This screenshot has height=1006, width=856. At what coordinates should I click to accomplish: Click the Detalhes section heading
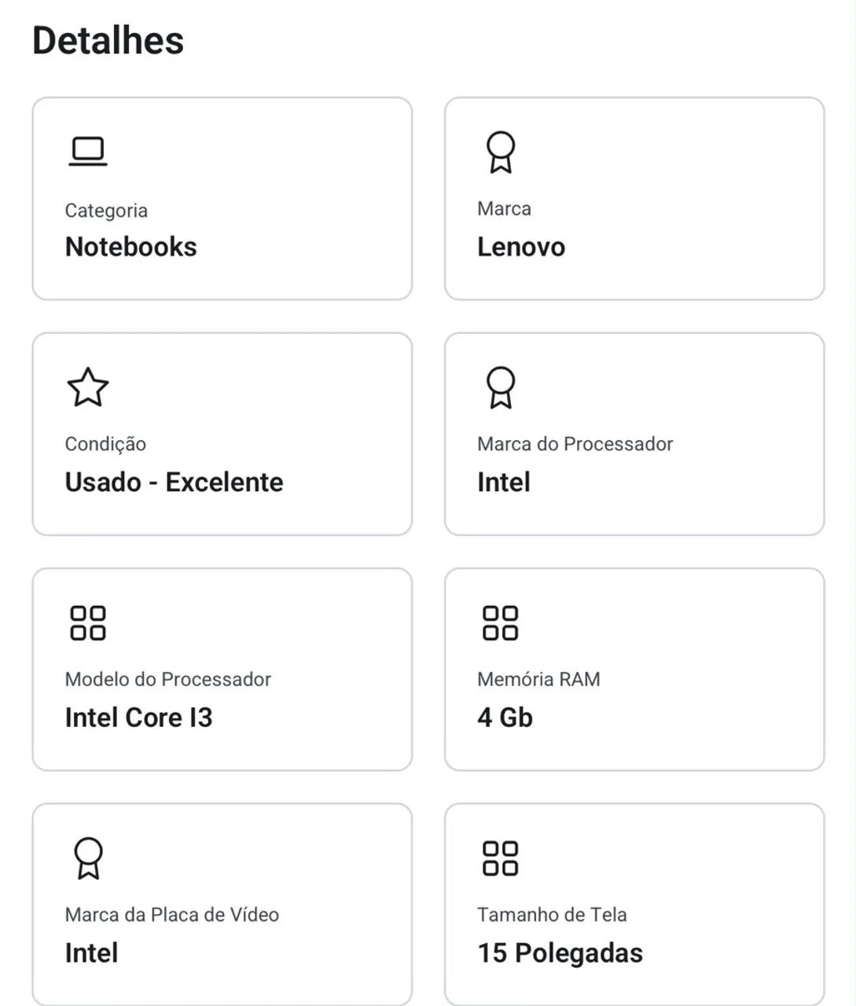pos(108,40)
